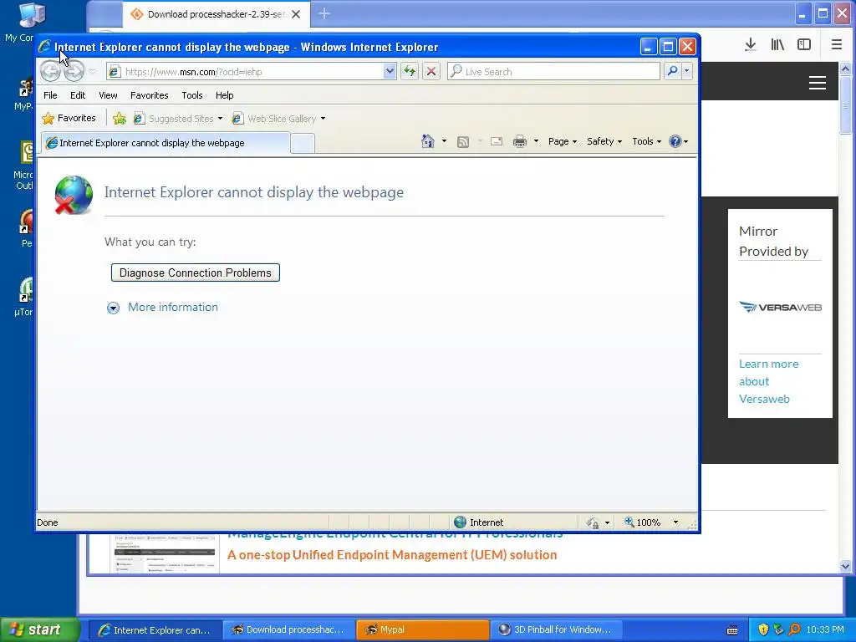The height and width of the screenshot is (642, 856).
Task: Click the Firefox scrollbar down arrow
Action: (x=846, y=566)
